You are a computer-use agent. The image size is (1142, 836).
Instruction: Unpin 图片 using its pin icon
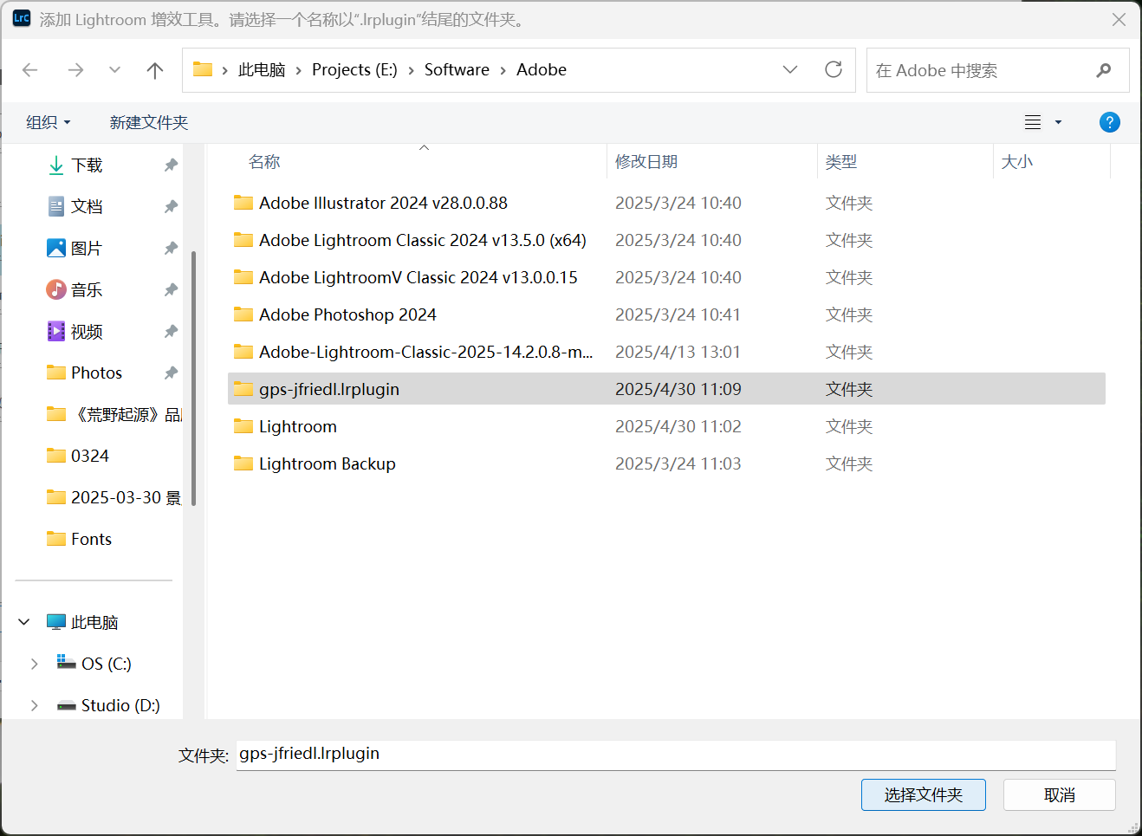click(171, 248)
